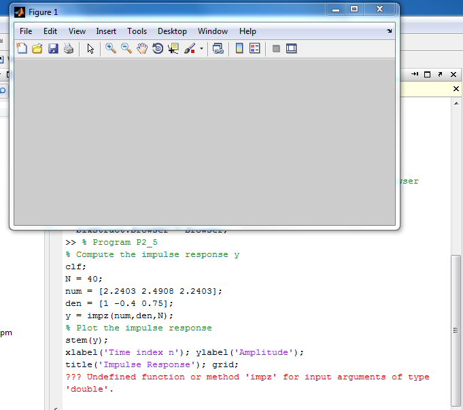Print the figure with the printer icon
This screenshot has height=410, width=463.
click(69, 49)
